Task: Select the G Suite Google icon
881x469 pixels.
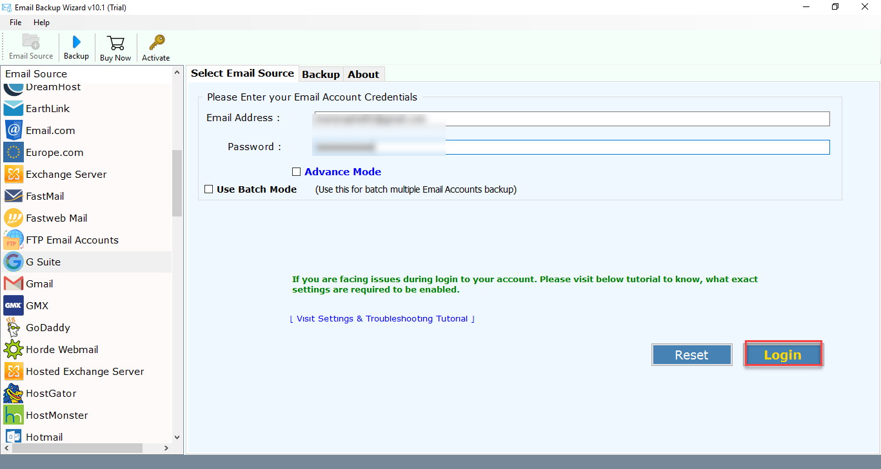Action: [14, 262]
